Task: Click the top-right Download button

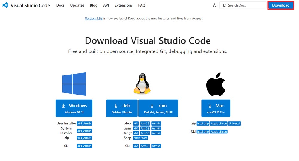Action: tap(280, 5)
